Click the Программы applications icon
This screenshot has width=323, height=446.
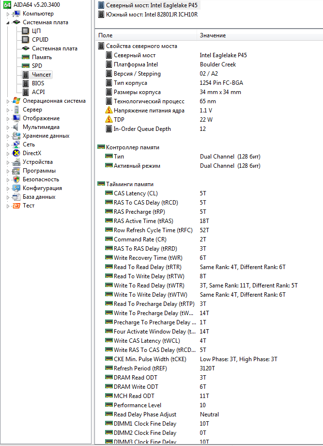pyautogui.click(x=16, y=171)
